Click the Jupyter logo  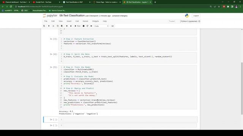pos(50,15)
